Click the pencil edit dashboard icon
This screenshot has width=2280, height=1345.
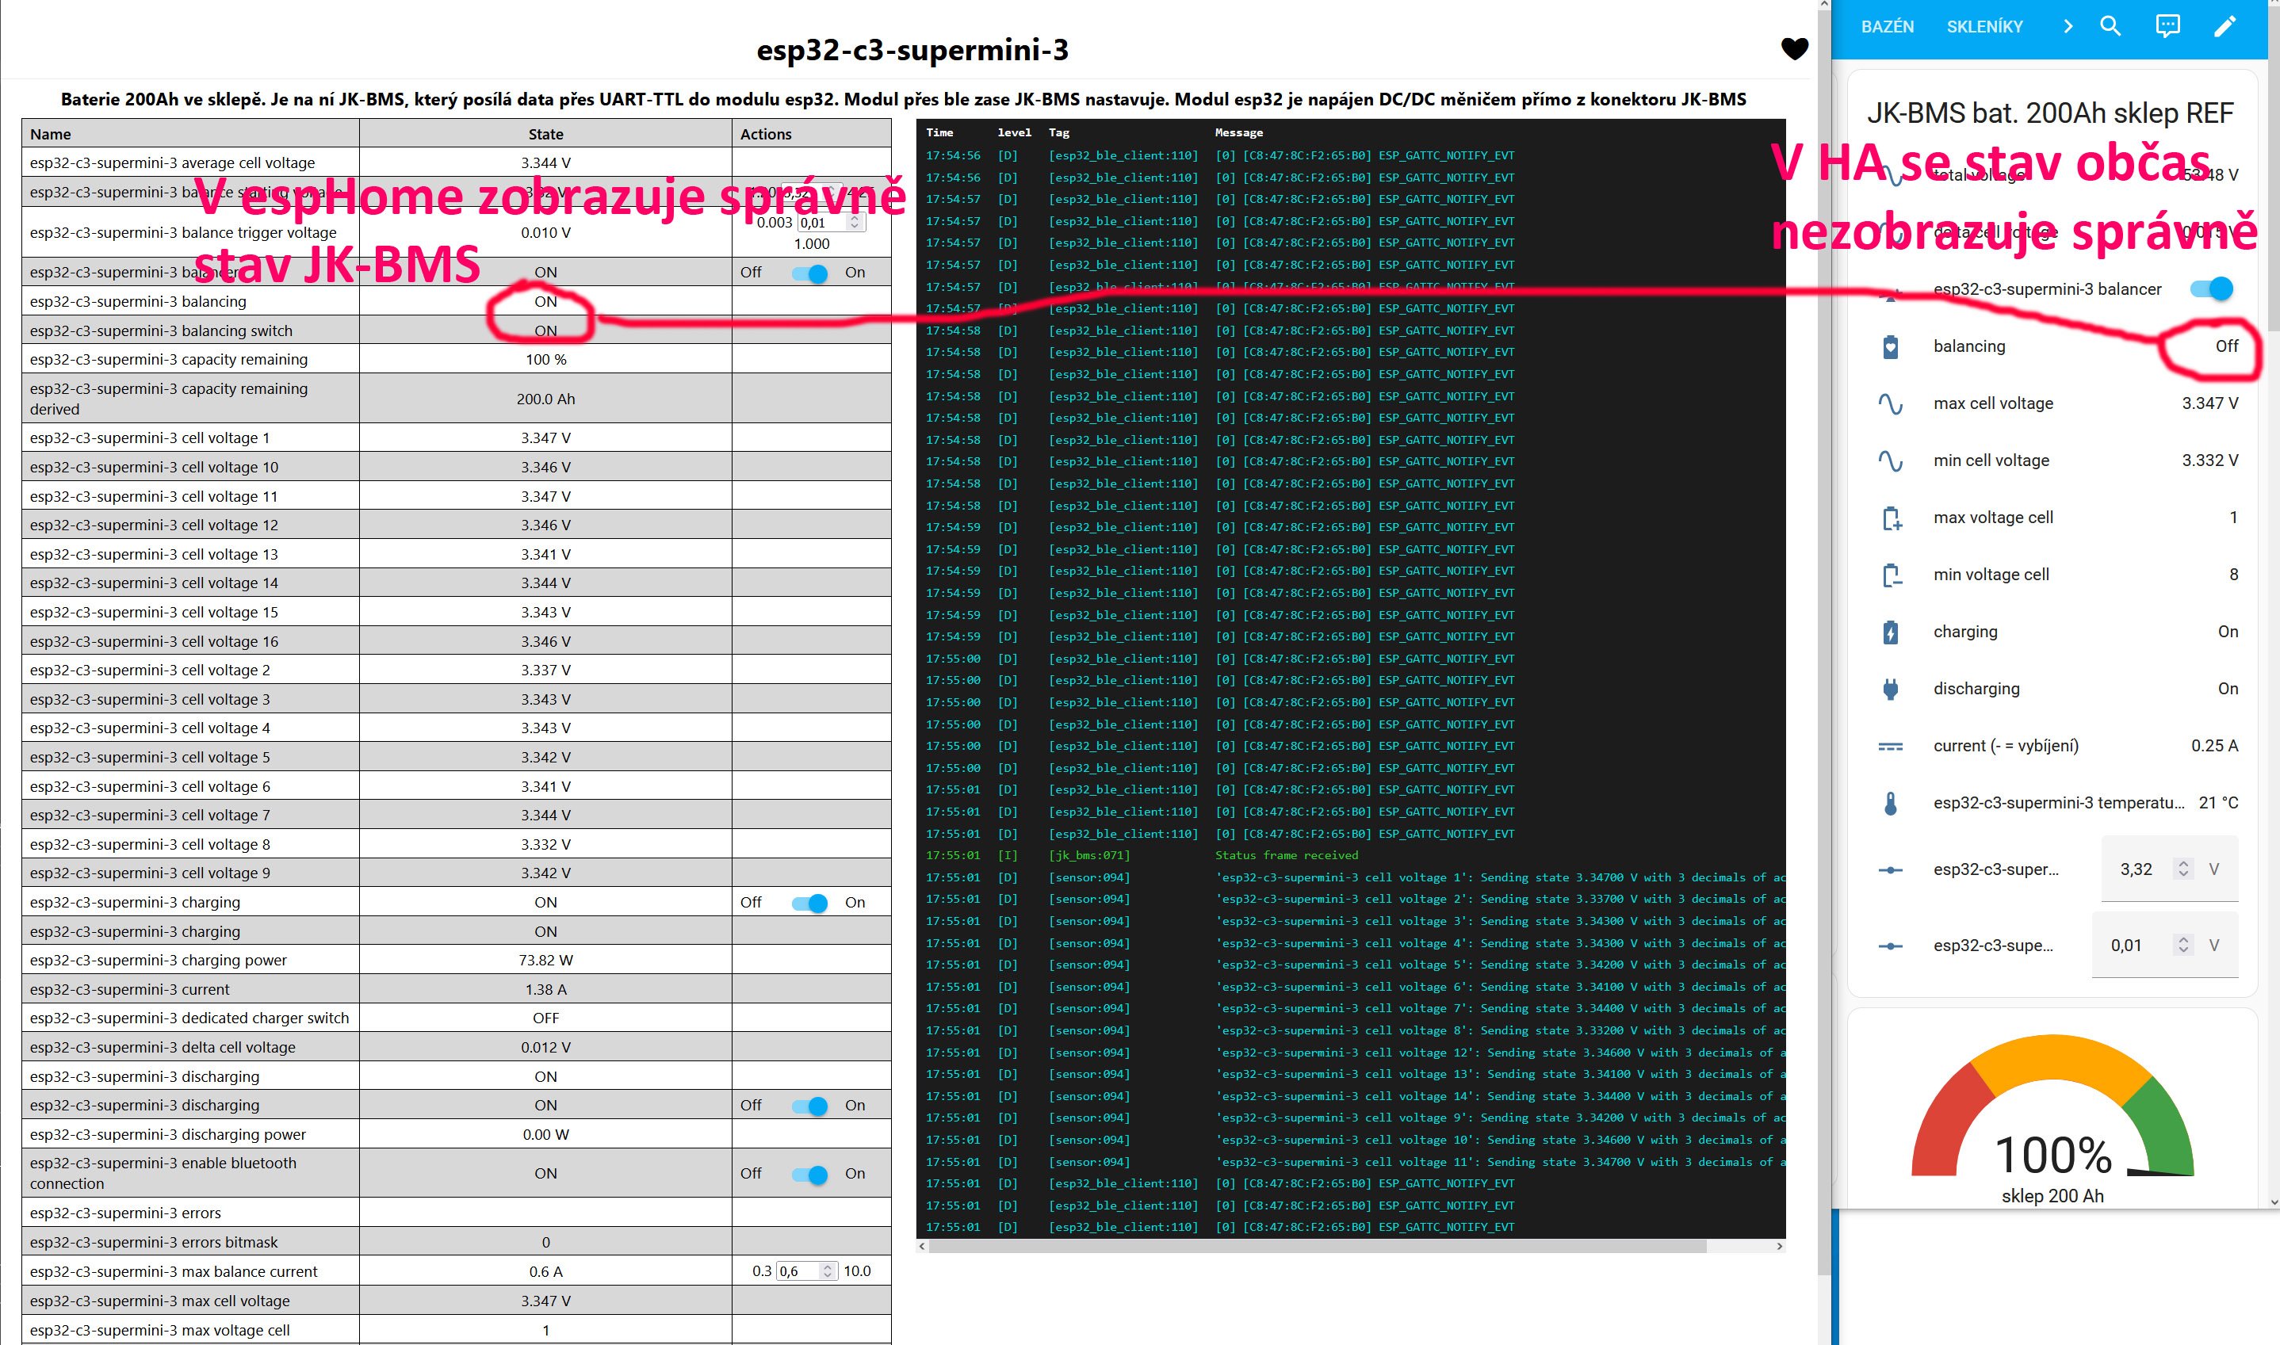coord(2225,26)
